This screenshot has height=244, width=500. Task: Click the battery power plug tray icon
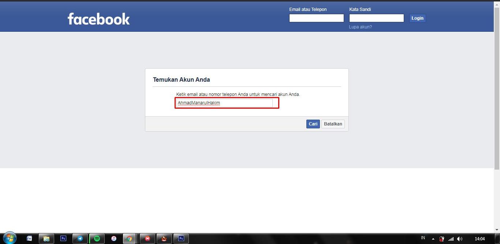point(442,239)
